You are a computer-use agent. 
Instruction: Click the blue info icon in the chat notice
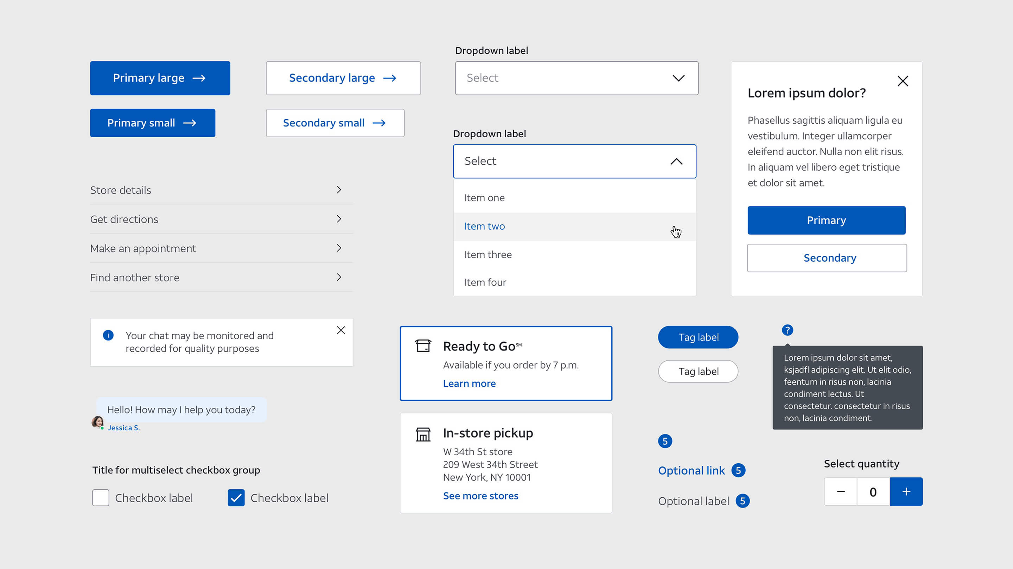click(108, 335)
